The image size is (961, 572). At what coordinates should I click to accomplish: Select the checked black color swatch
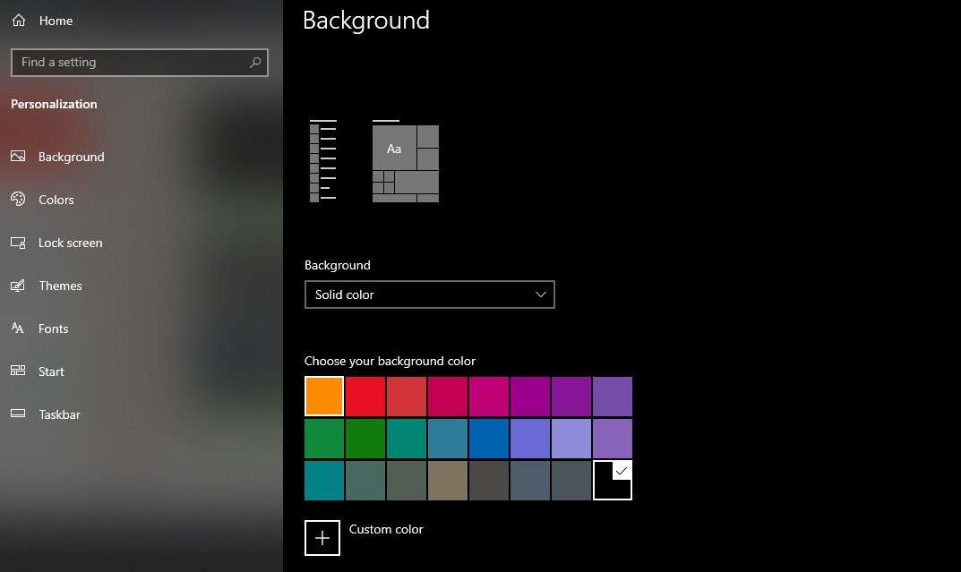point(613,480)
